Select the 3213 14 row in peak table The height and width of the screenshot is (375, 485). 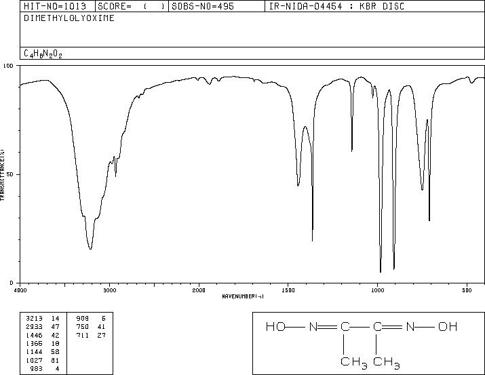(x=43, y=318)
